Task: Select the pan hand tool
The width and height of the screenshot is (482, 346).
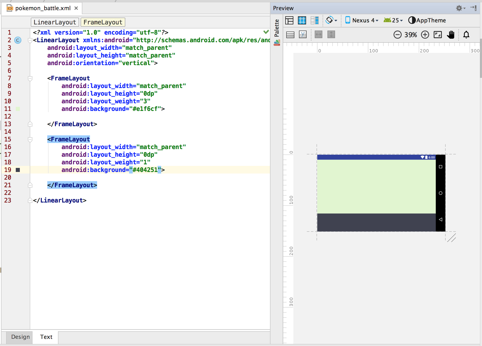Action: coord(451,35)
